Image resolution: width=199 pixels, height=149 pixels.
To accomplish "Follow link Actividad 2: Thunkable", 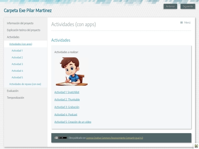I will point(67,100).
